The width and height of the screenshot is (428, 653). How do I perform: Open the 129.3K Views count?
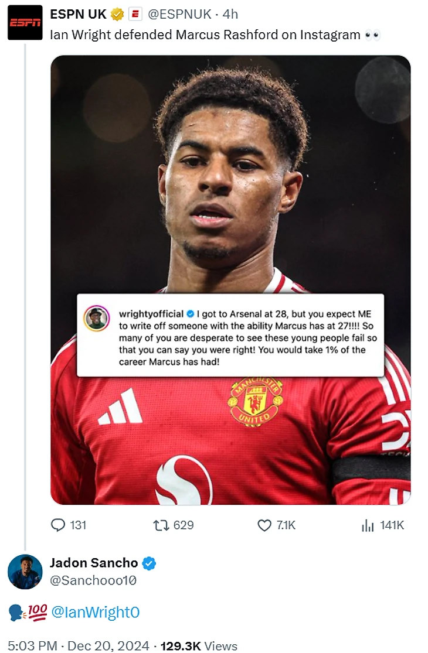(x=199, y=645)
